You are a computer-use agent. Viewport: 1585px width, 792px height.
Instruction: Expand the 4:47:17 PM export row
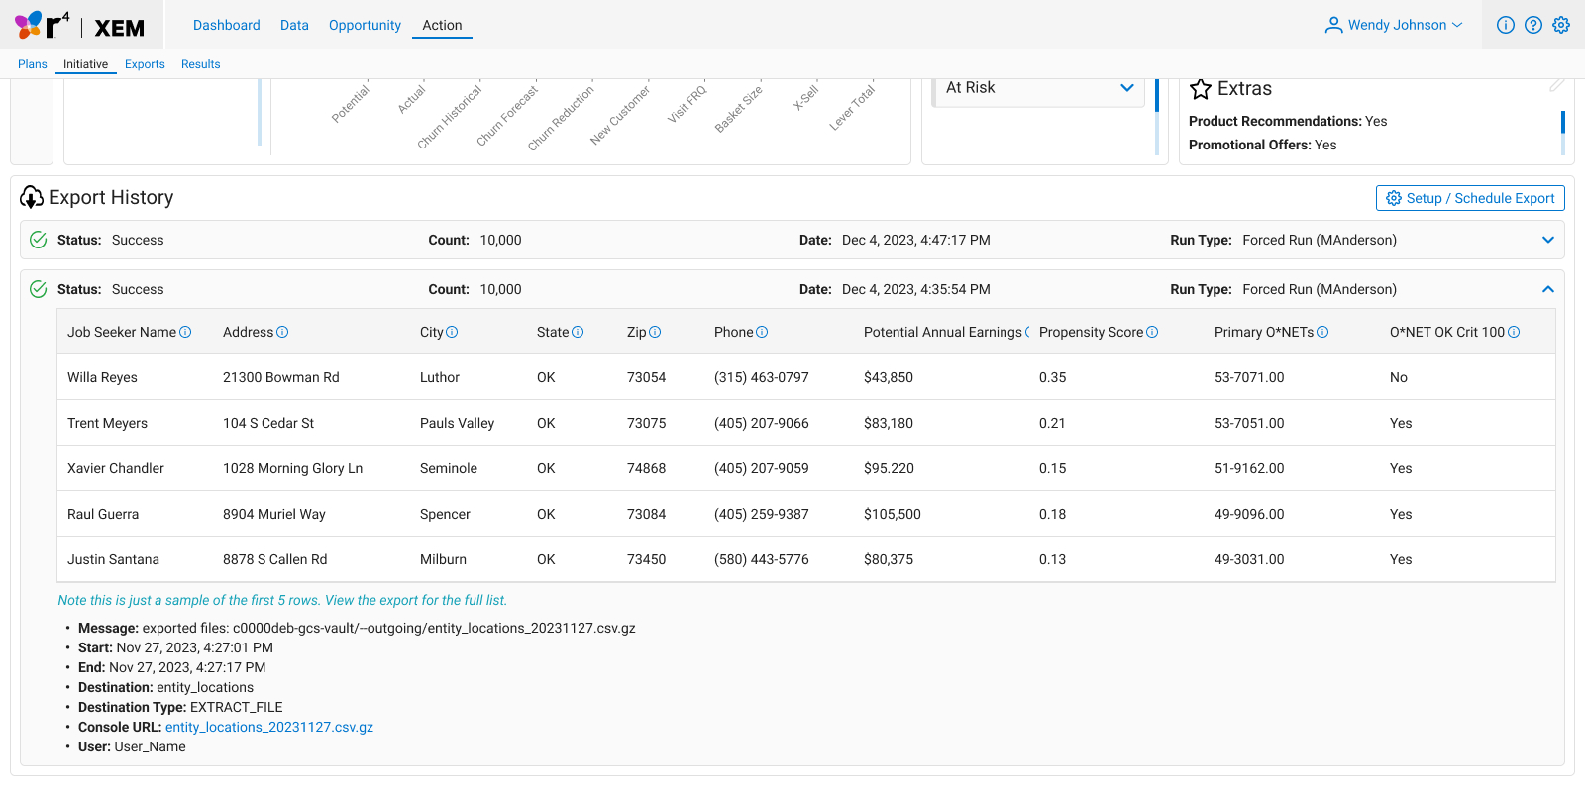coord(1548,240)
